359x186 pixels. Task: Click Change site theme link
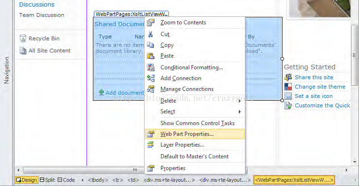point(320,87)
